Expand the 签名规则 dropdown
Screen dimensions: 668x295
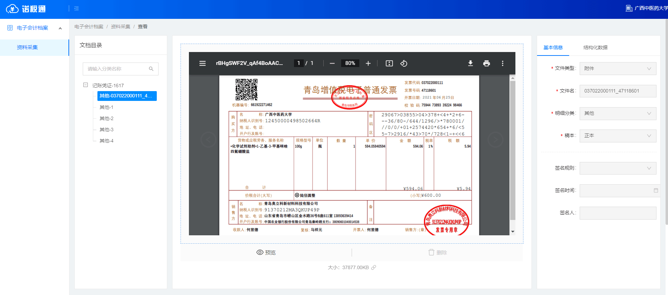[x=617, y=168]
